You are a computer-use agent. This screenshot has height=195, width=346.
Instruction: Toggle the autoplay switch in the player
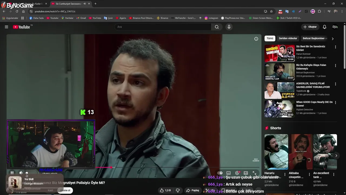click(220, 173)
